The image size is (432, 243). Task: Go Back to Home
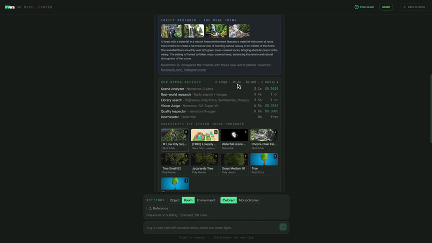click(x=414, y=7)
